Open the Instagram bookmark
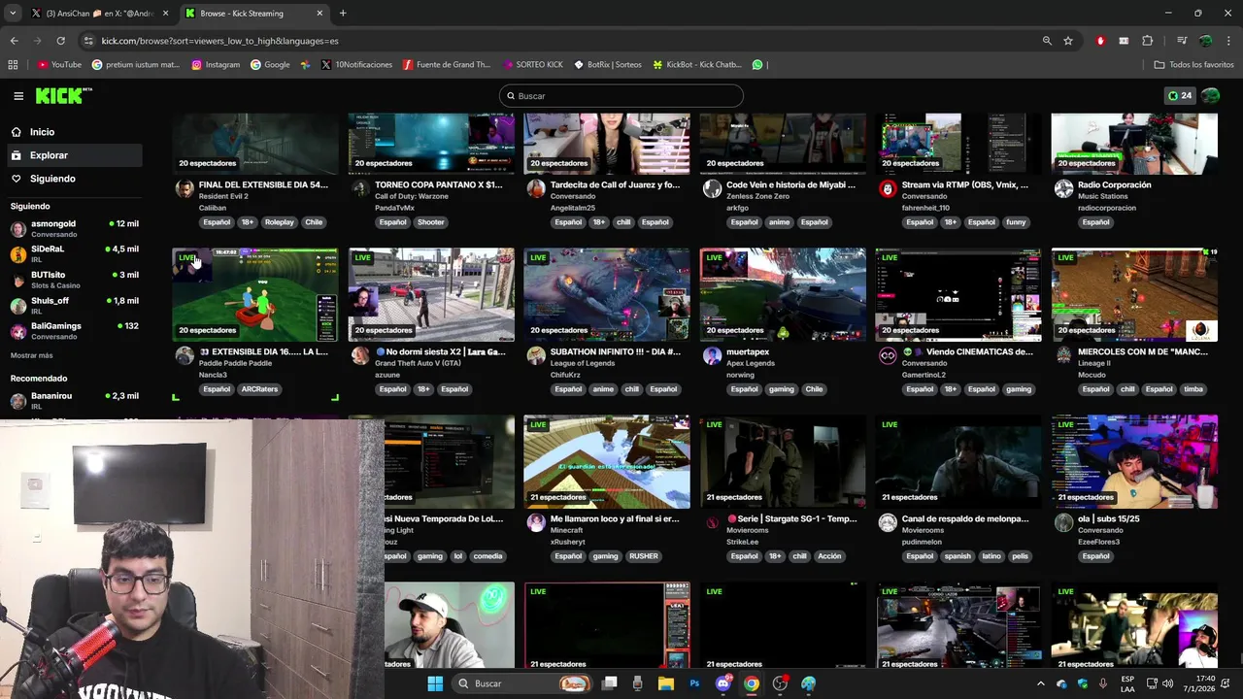This screenshot has width=1243, height=699. (216, 65)
